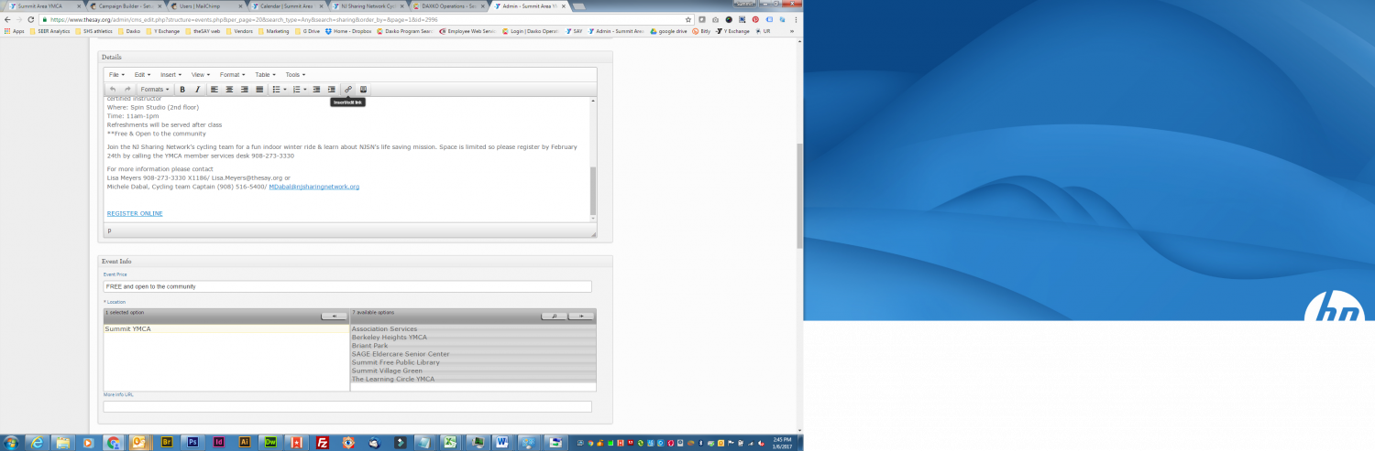Expand the bullet list style dropdown arrow
Screen dimensions: 1375x451
click(x=285, y=90)
